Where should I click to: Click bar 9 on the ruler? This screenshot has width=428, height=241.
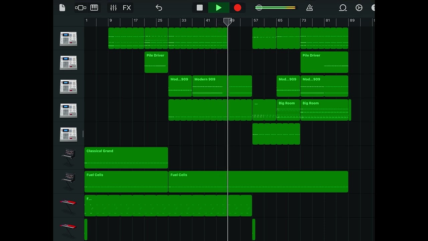coord(110,20)
